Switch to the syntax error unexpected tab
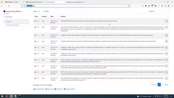The image size is (174, 98). click(x=76, y=2)
